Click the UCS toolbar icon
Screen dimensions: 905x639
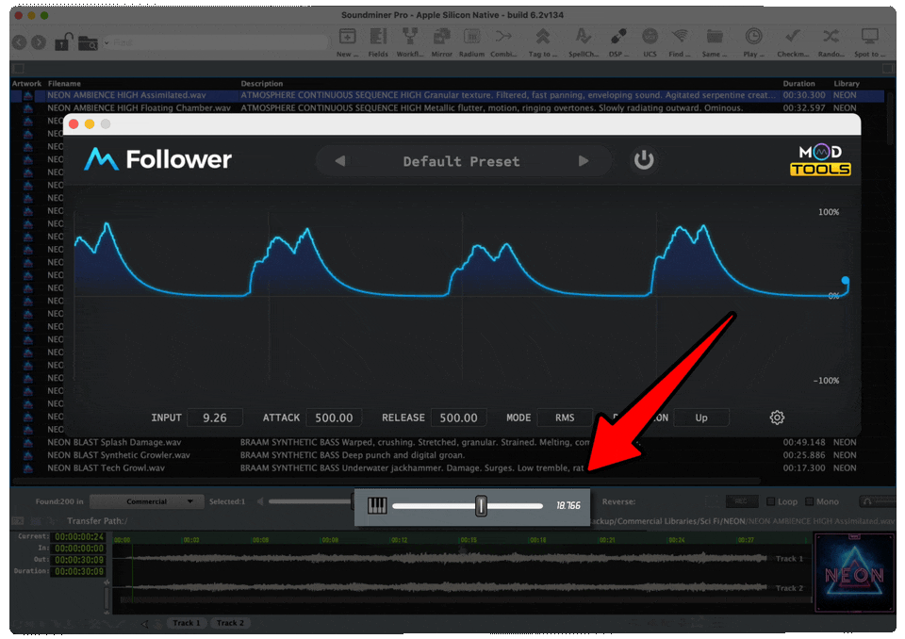click(650, 37)
